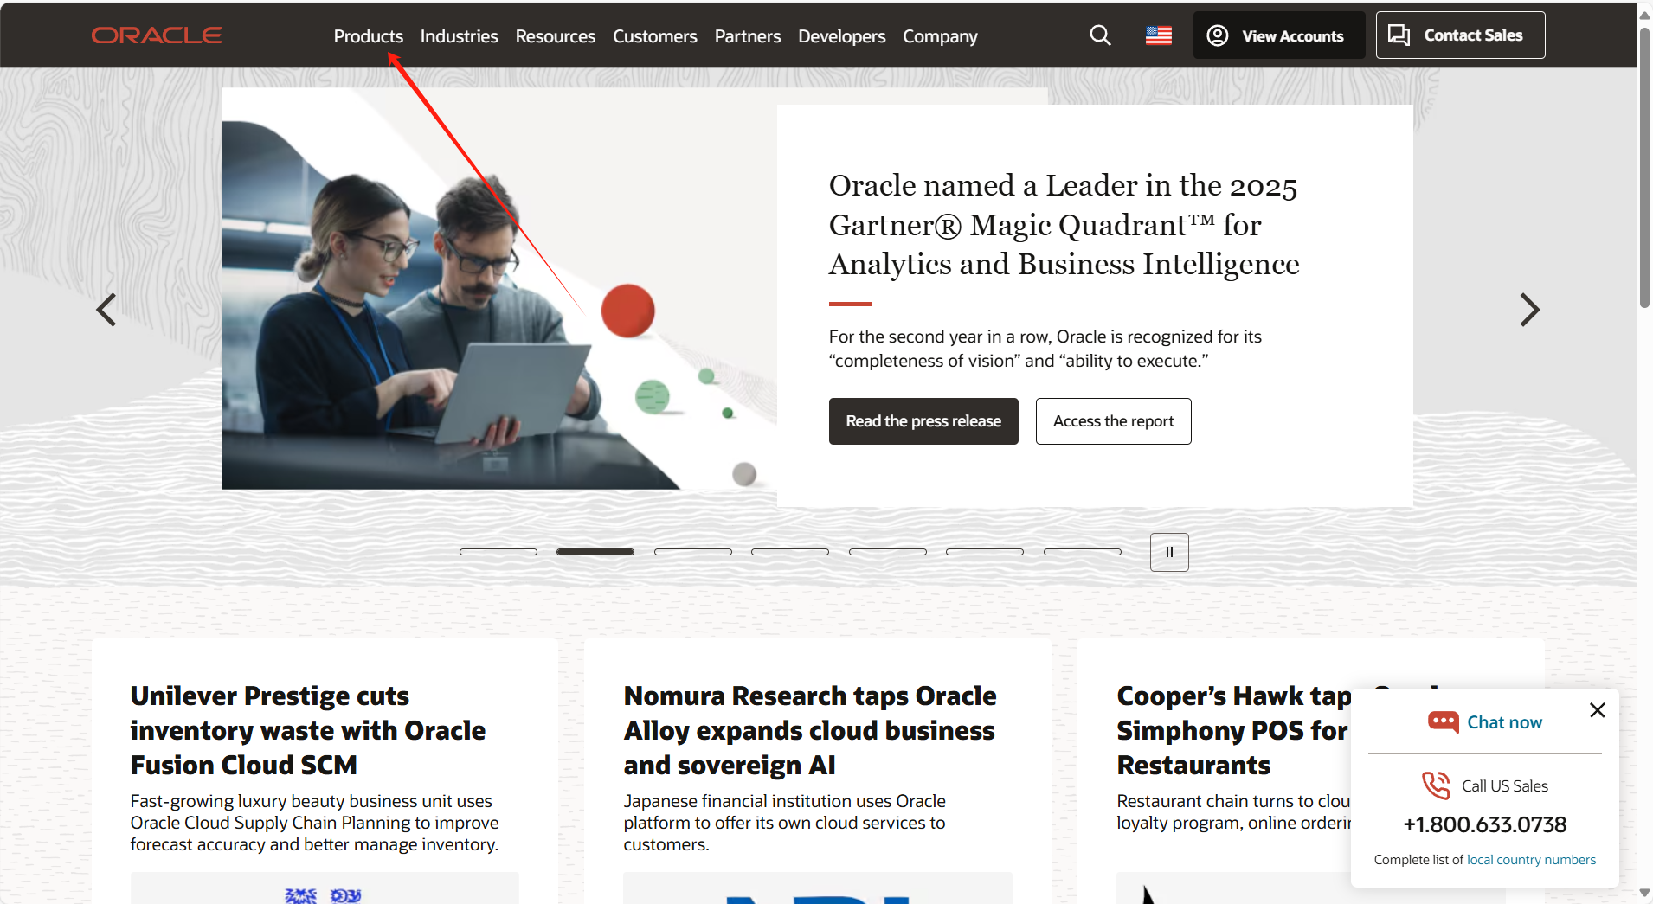Select the active second carousel indicator
1653x904 pixels.
595,552
